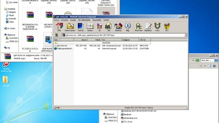Sort by the Boyut column header
The image size is (219, 123).
81,40
